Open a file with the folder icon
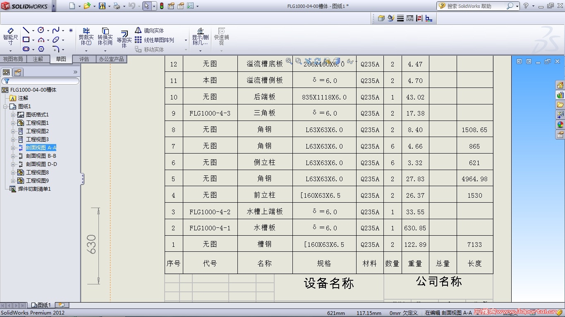The width and height of the screenshot is (565, 317). click(x=87, y=6)
